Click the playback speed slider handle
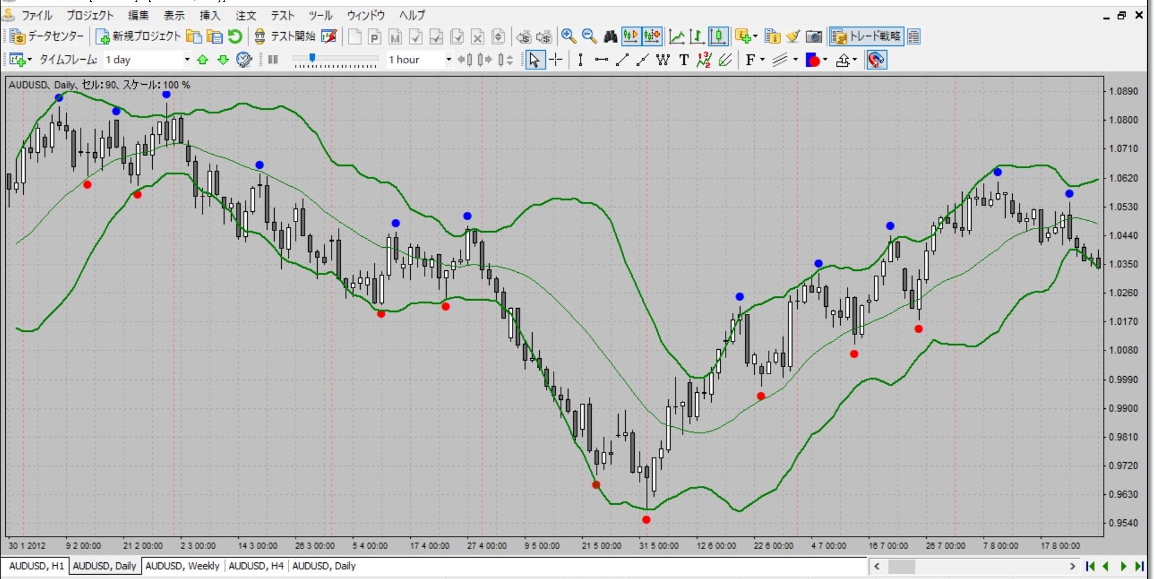 (x=312, y=58)
